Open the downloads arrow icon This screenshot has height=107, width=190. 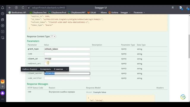click(187, 8)
